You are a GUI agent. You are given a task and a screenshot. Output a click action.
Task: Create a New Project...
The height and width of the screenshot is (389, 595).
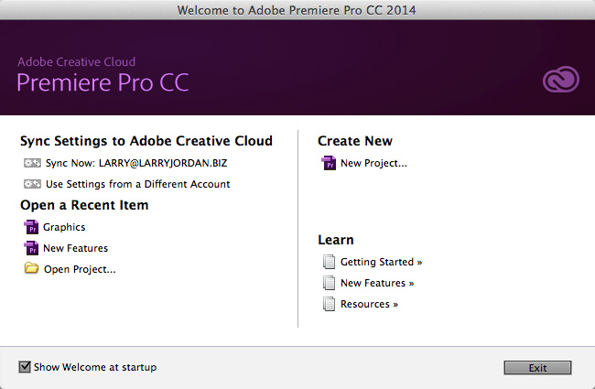point(373,163)
